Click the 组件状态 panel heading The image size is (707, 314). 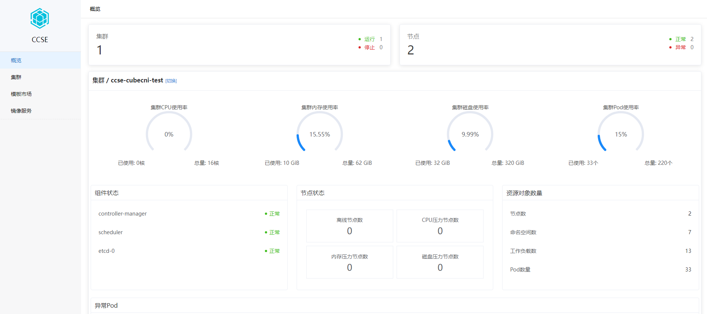[107, 193]
